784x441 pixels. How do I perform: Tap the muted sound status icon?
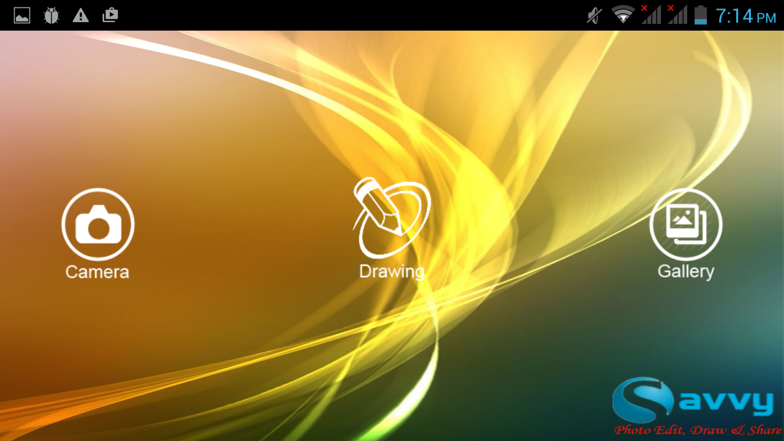594,15
